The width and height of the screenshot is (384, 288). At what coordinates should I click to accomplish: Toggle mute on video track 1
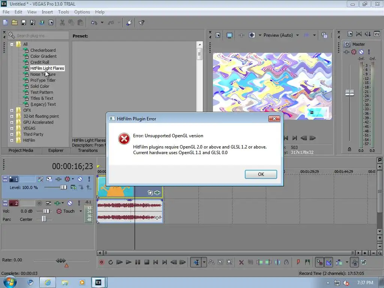[80, 179]
